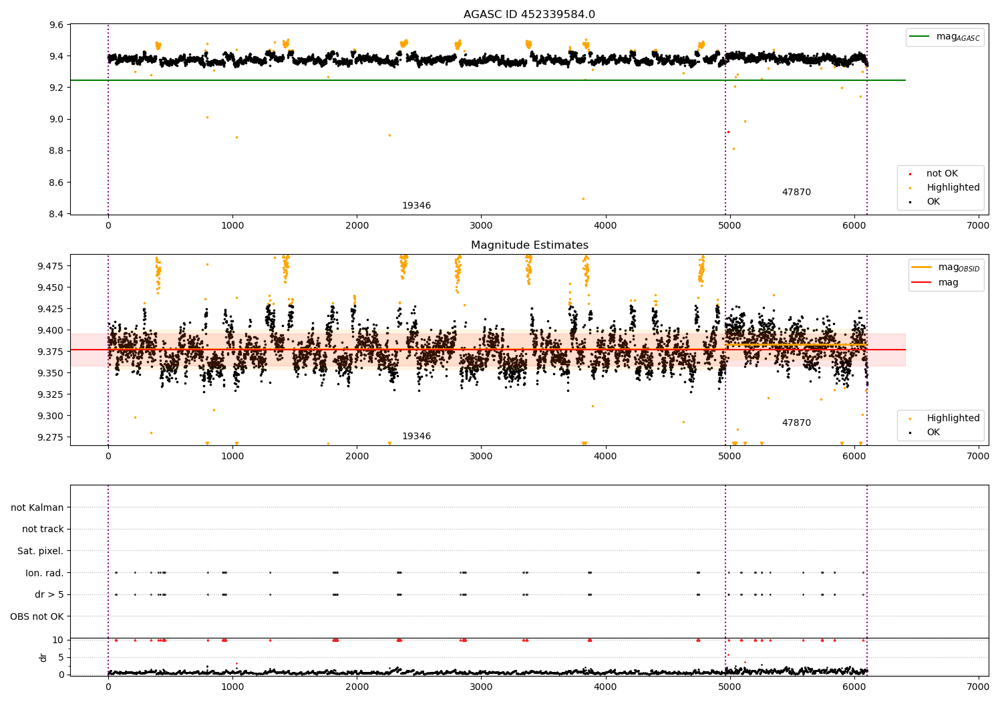Click the '9.350' y-axis tick label

pyautogui.click(x=50, y=373)
